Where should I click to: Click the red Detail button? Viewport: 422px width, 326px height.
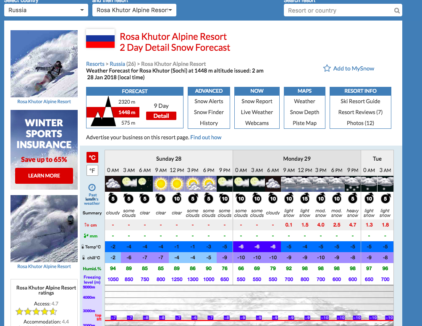point(161,116)
